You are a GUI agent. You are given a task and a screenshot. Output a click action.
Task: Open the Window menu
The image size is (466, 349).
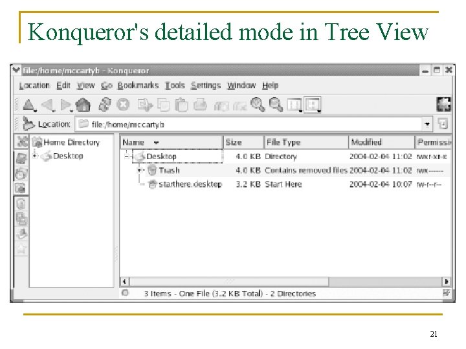coord(241,85)
